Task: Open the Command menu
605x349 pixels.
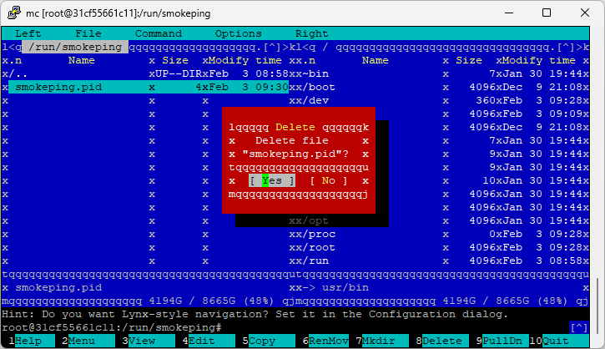Action: [159, 33]
